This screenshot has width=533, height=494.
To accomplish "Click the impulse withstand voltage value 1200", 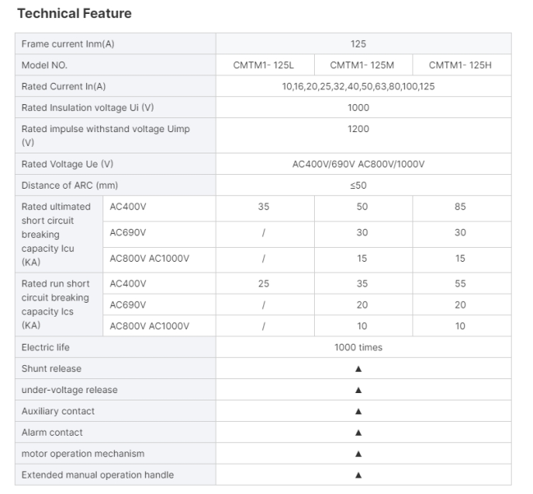I will click(358, 129).
